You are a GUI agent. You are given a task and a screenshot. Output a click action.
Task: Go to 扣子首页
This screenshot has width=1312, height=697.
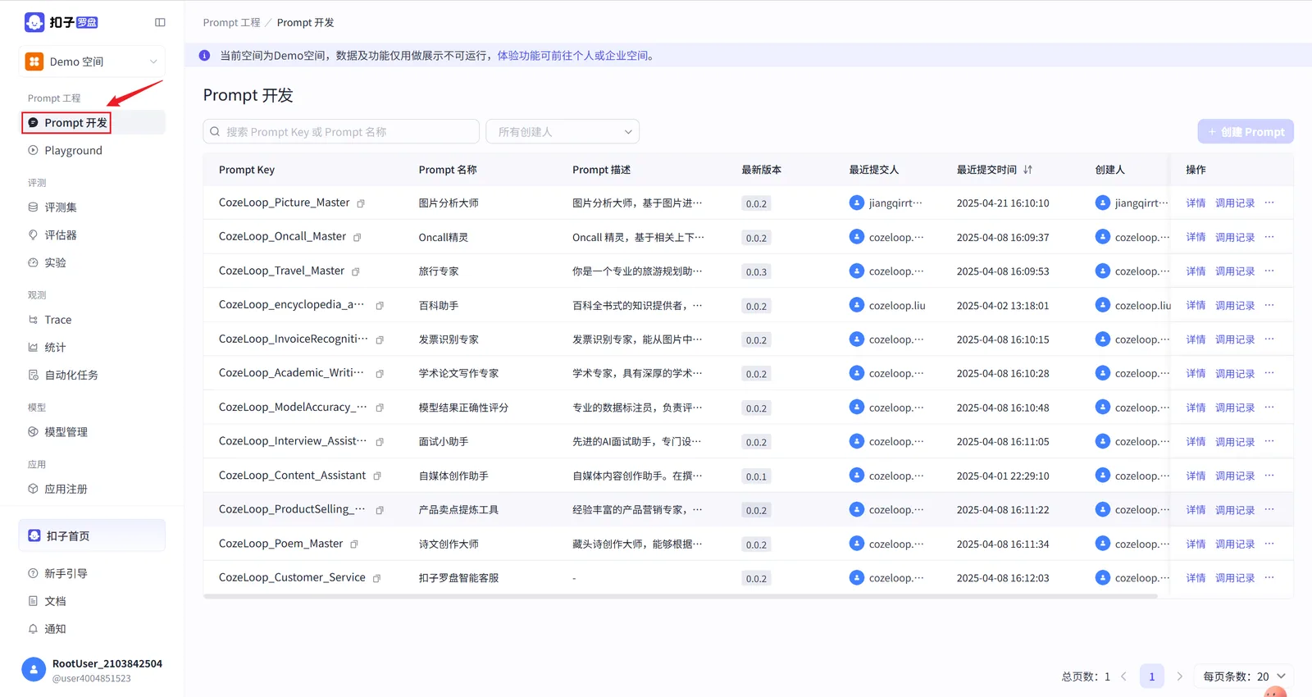pyautogui.click(x=92, y=535)
